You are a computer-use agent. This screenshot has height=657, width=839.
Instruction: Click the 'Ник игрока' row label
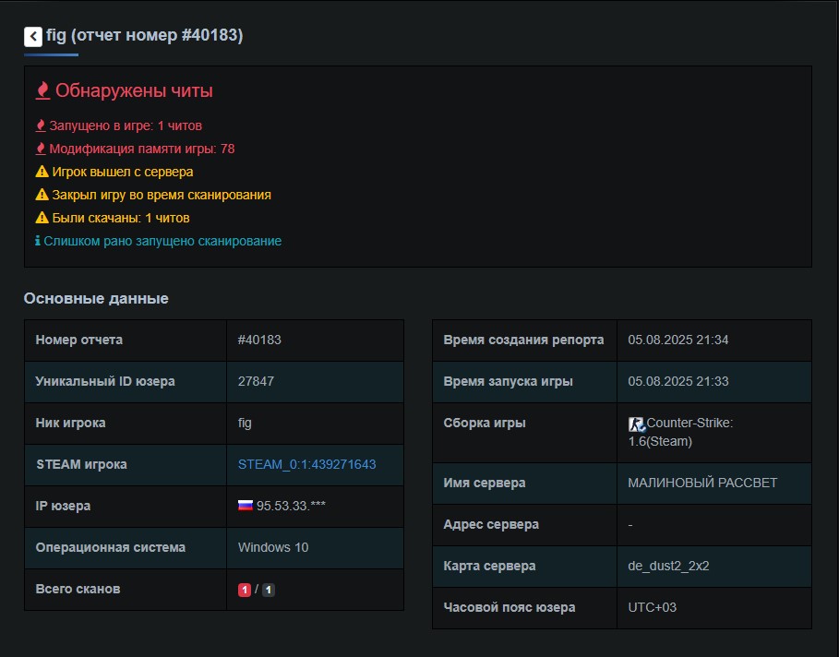71,423
